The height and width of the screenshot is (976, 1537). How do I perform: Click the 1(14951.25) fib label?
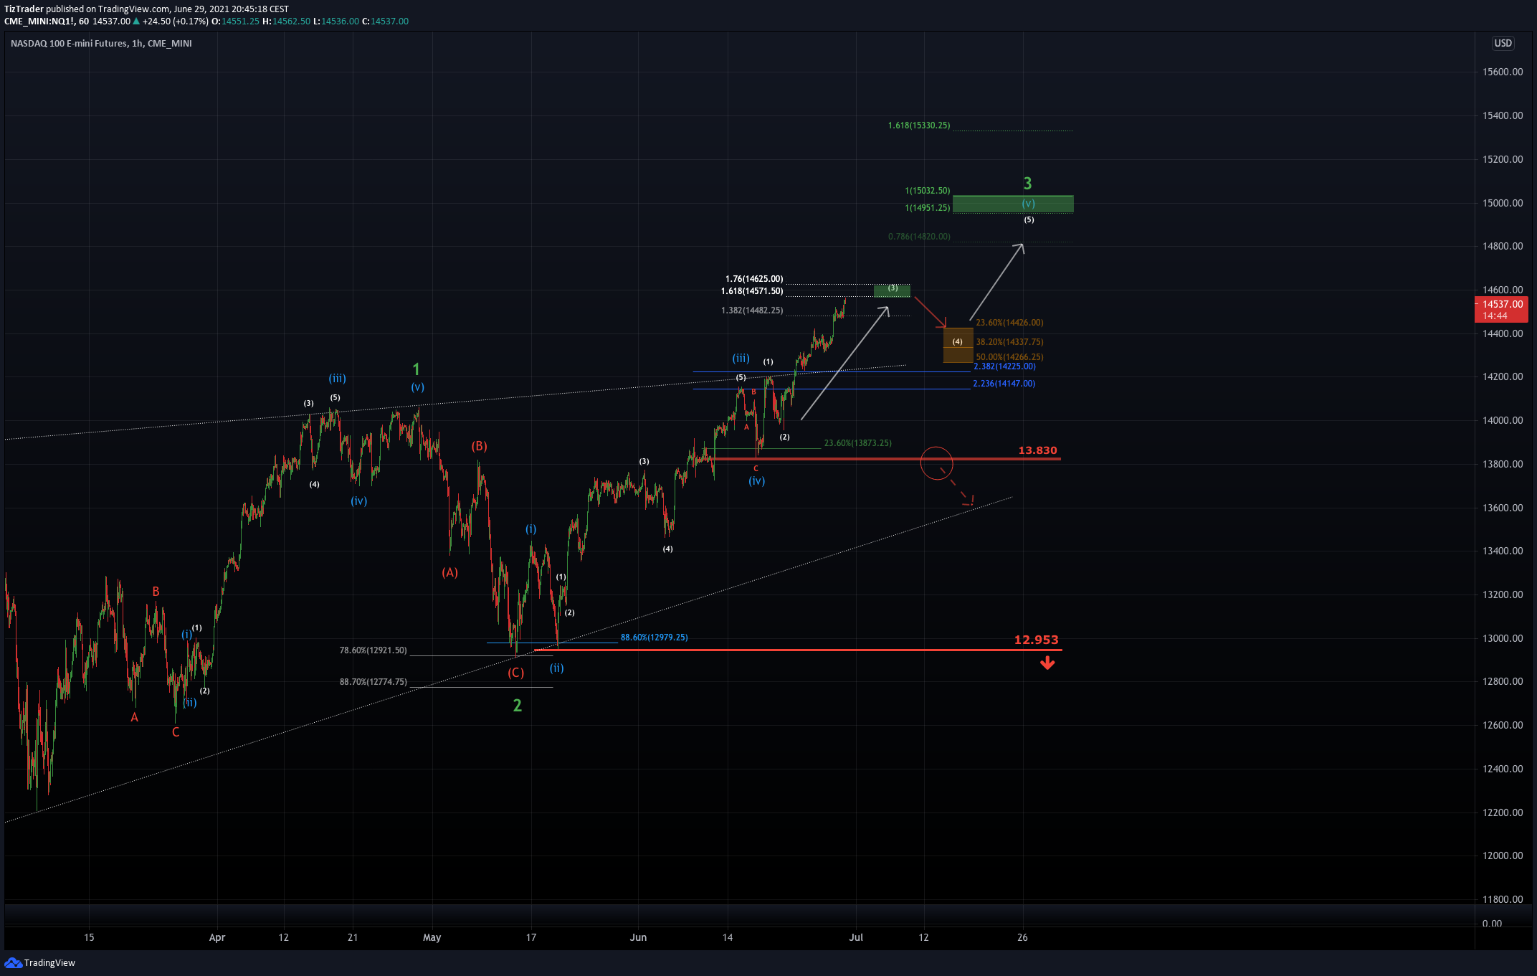(927, 208)
